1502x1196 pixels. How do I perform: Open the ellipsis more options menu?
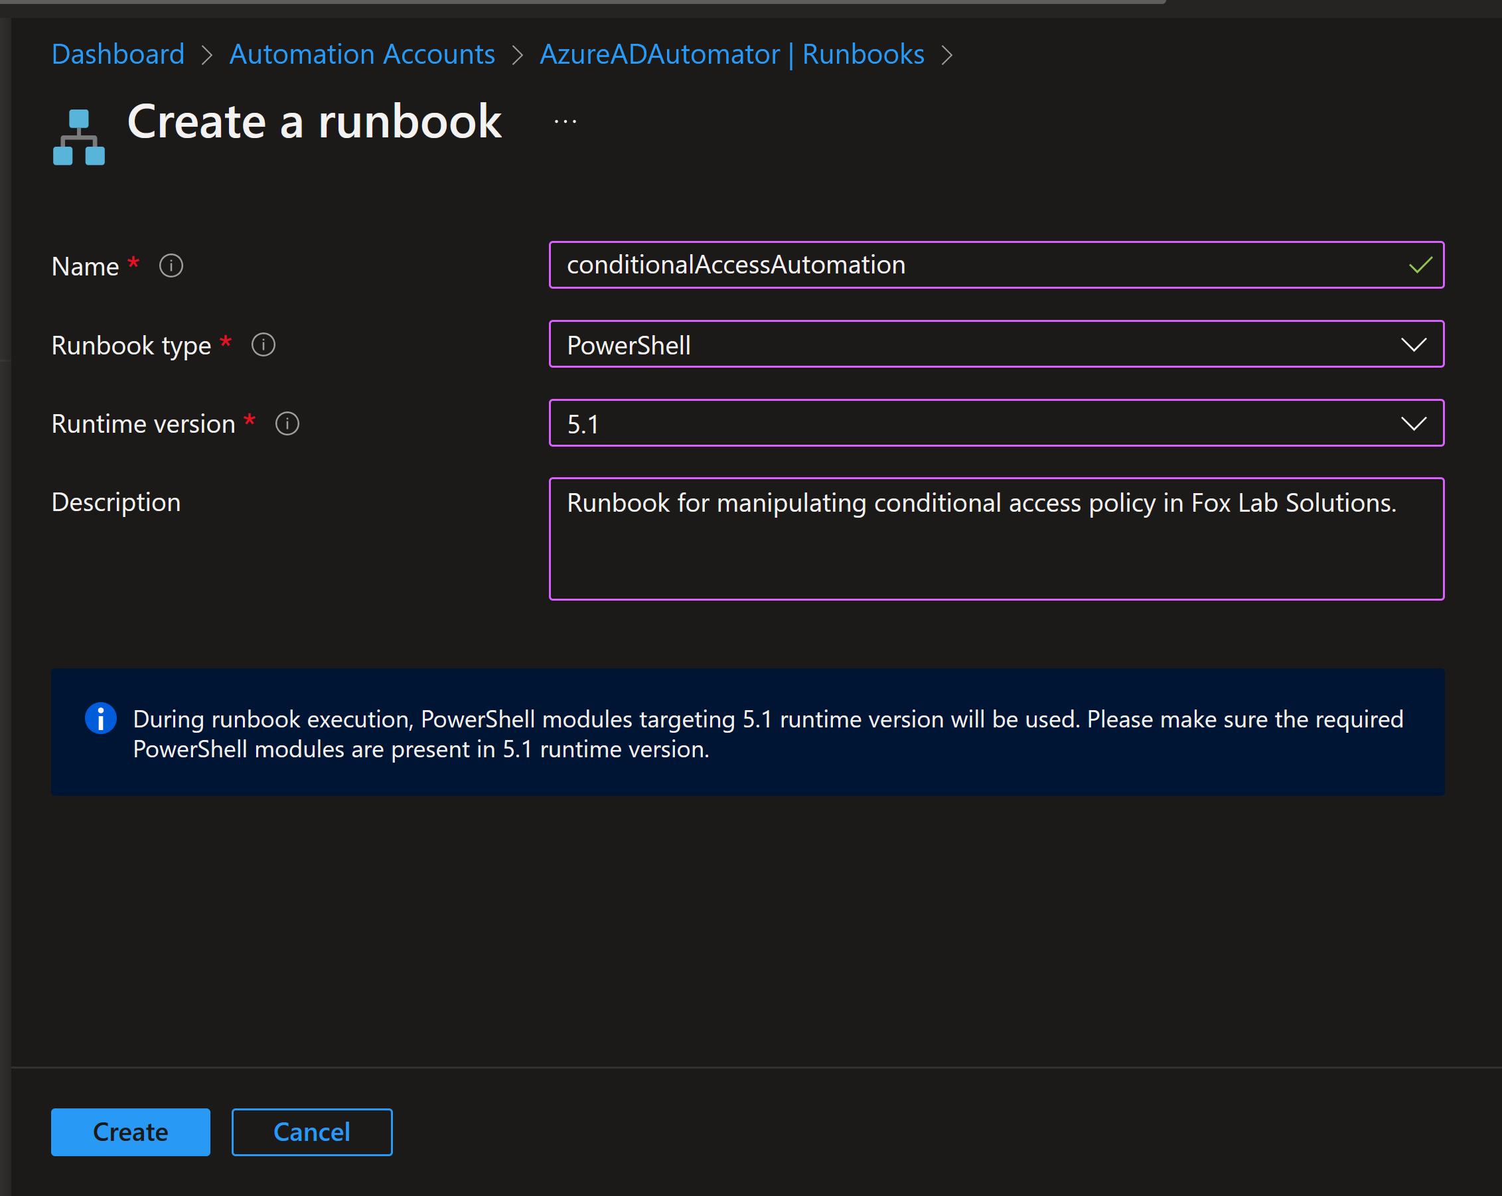pyautogui.click(x=565, y=122)
